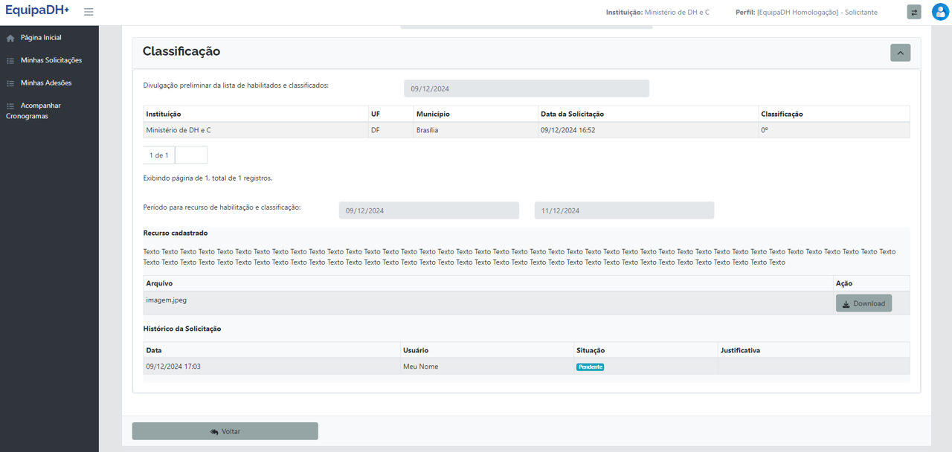Click the list icon beside Minhas Solicitações
The height and width of the screenshot is (452, 952).
[x=10, y=61]
